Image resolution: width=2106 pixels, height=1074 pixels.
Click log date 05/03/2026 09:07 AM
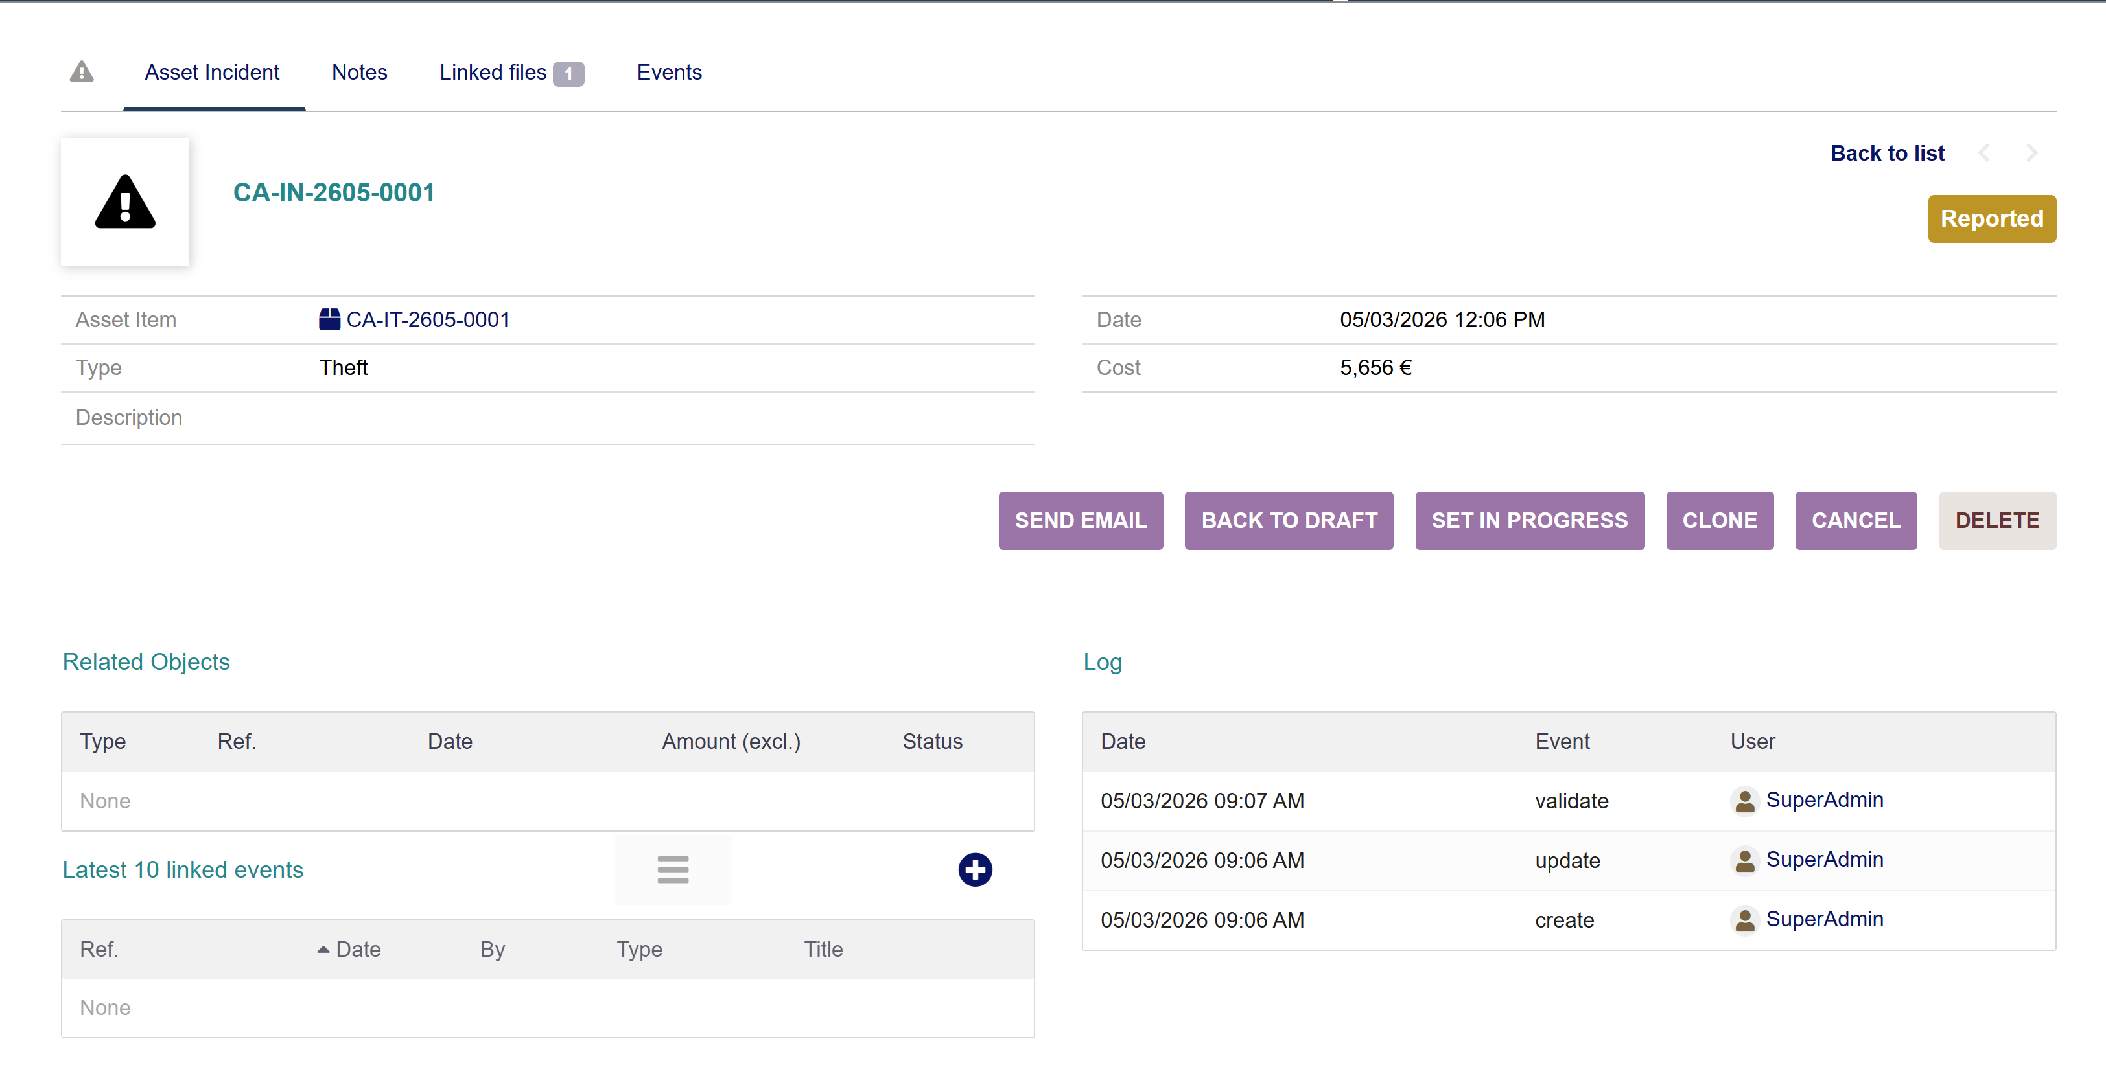pyautogui.click(x=1202, y=801)
